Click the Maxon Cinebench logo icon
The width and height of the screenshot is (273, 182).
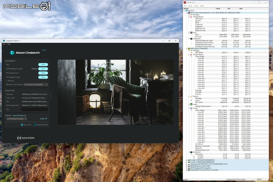[x=12, y=53]
